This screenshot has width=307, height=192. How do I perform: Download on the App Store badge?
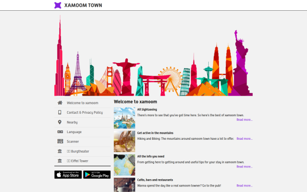68,175
